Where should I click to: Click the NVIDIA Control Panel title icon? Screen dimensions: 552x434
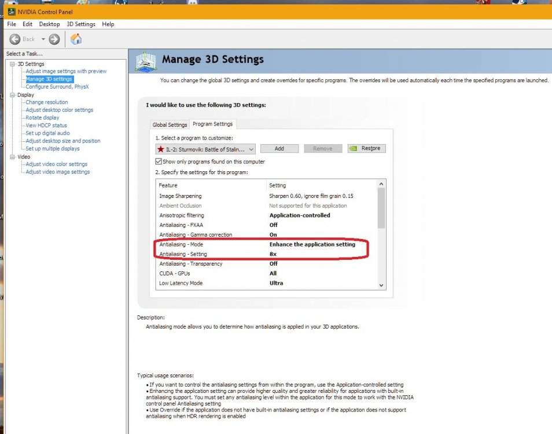12,12
